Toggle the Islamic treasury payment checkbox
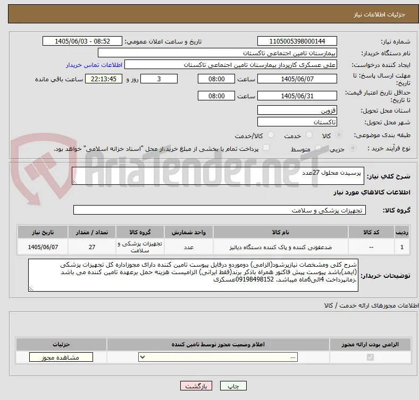The height and width of the screenshot is (400, 419). click(x=266, y=148)
